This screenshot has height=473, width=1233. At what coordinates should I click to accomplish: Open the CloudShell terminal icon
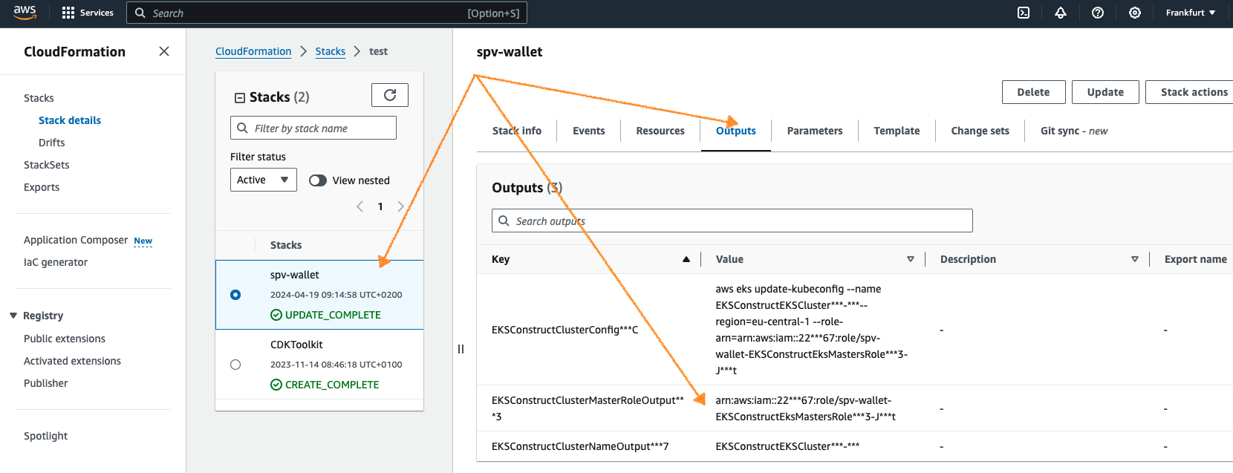click(1024, 13)
